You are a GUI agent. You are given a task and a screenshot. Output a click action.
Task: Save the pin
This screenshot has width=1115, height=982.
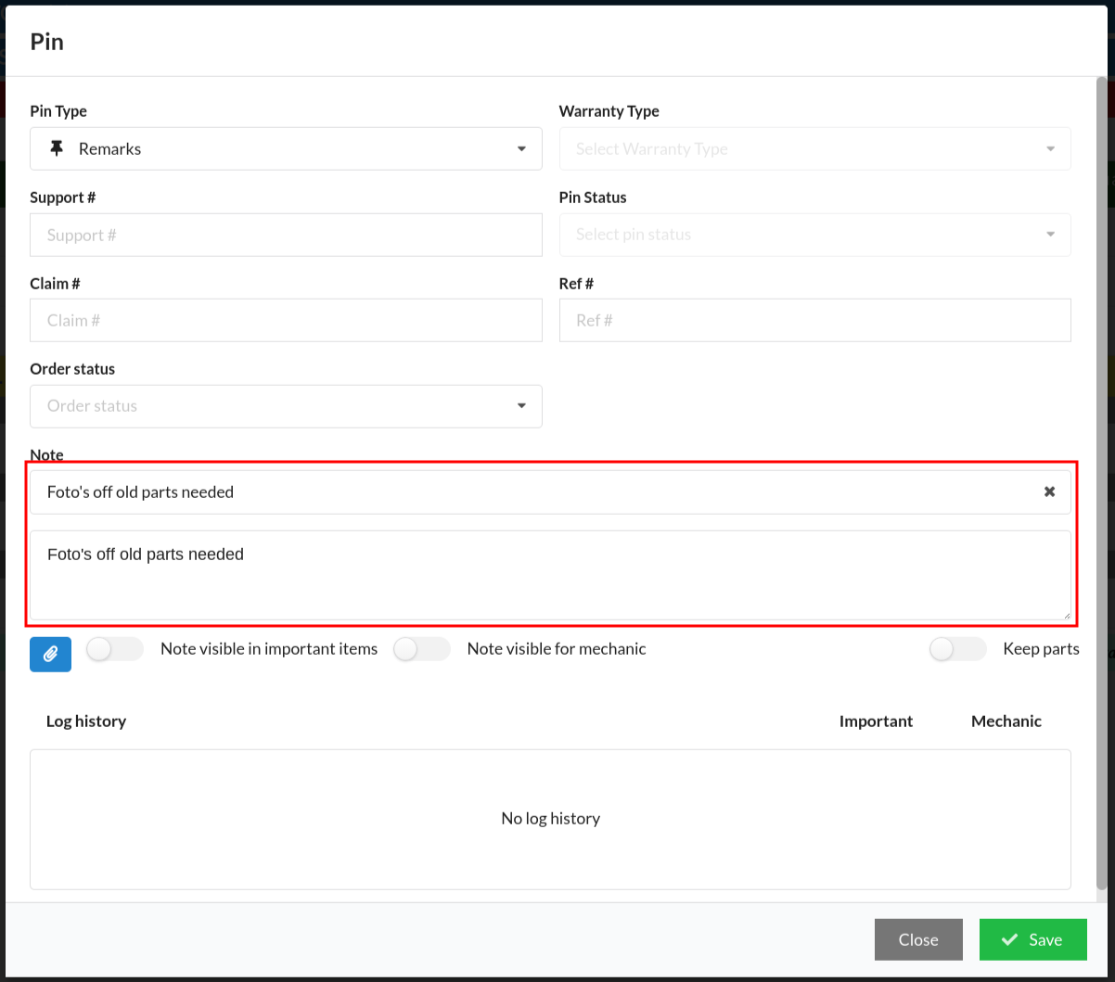(1032, 939)
